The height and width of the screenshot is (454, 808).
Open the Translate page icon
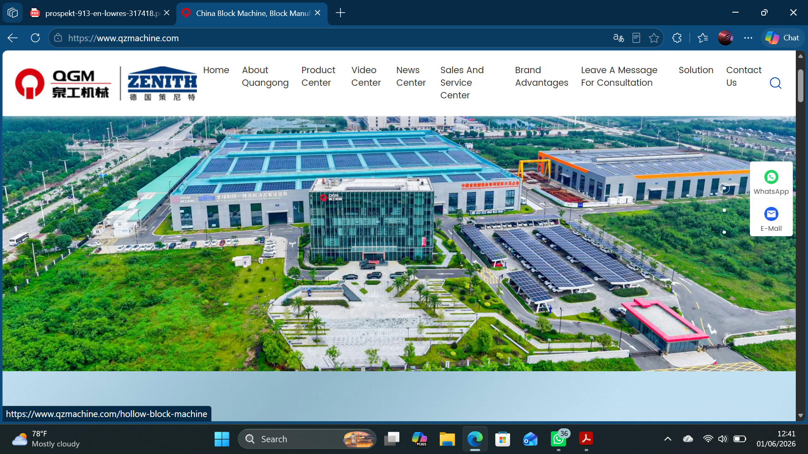[618, 38]
